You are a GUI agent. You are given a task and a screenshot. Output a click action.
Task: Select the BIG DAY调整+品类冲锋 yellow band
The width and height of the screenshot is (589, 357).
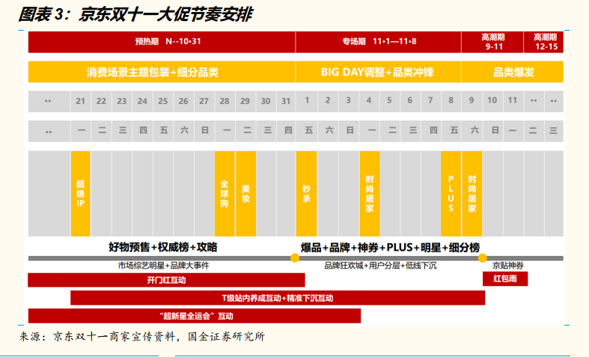[378, 72]
